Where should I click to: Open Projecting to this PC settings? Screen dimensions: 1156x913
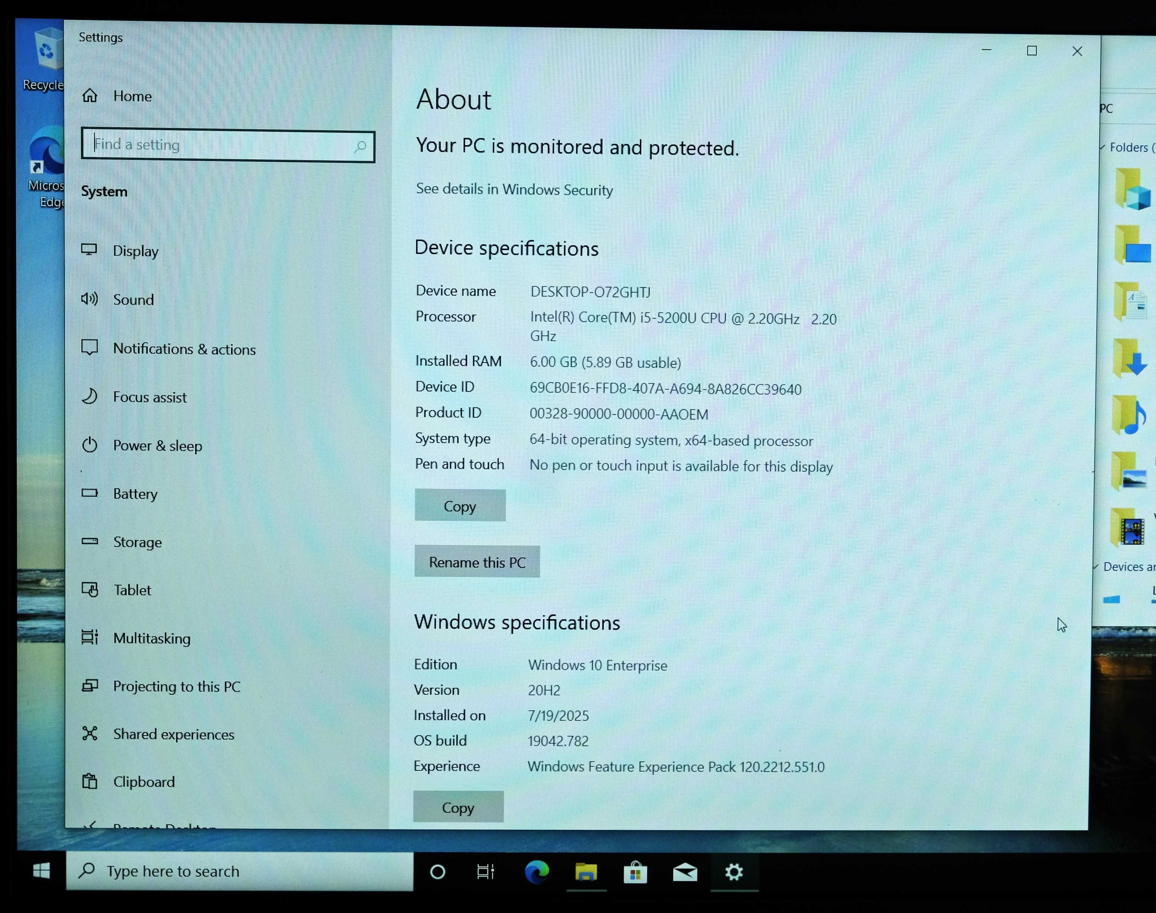pyautogui.click(x=176, y=686)
